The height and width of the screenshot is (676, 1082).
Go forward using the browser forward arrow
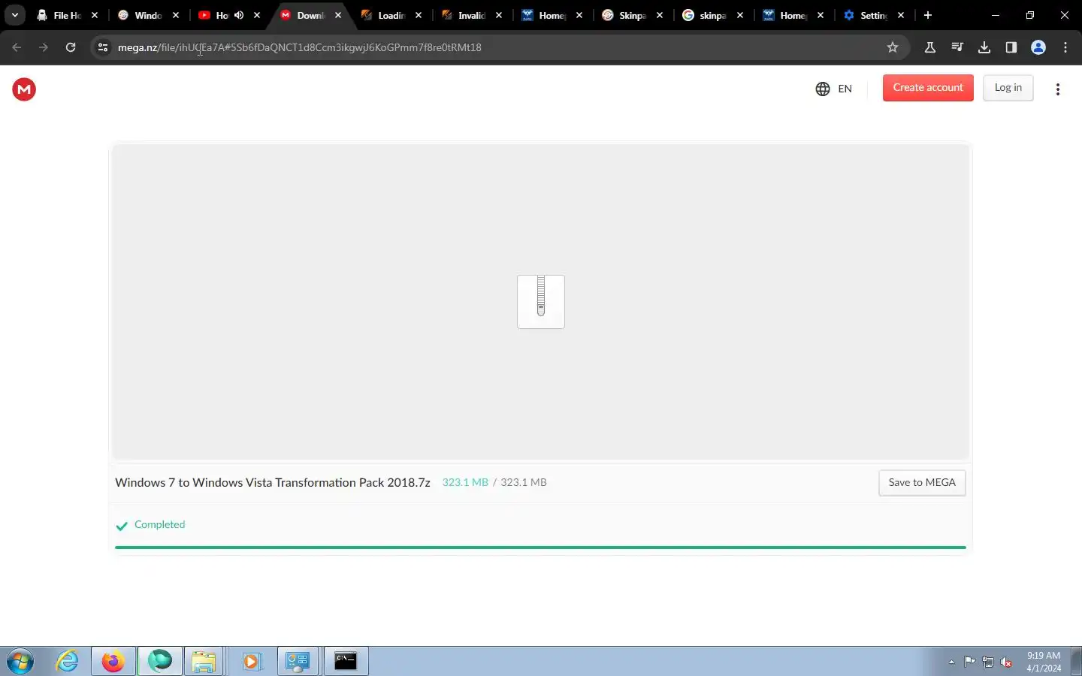pyautogui.click(x=44, y=47)
